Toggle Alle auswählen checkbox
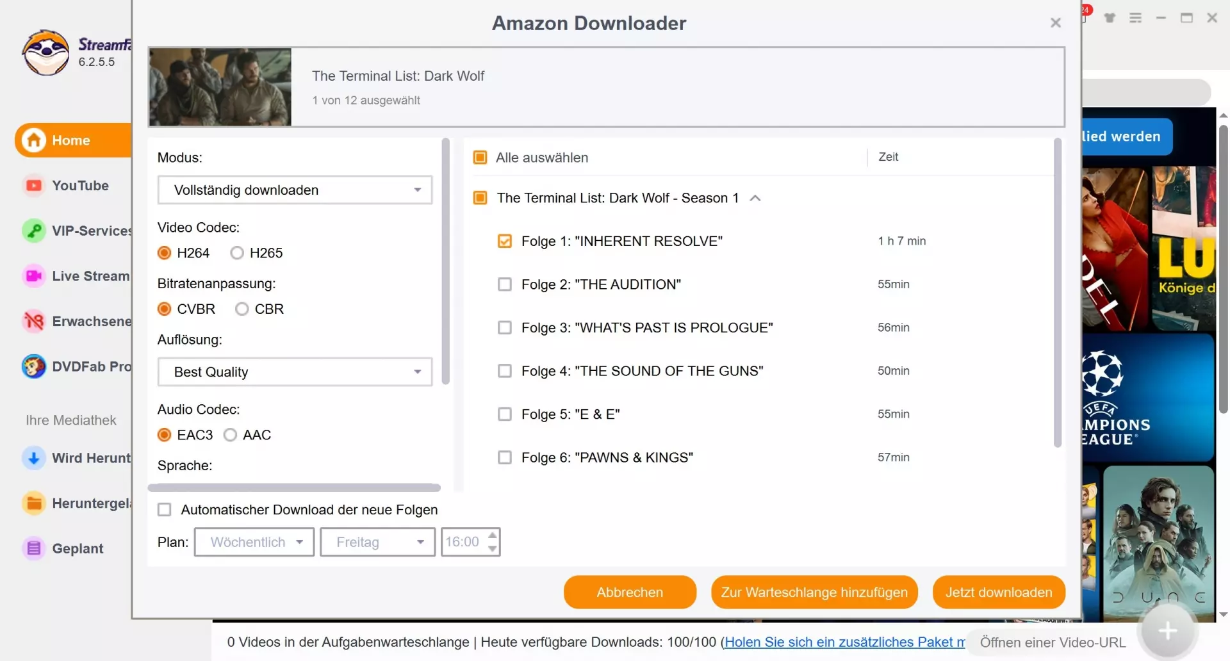This screenshot has height=661, width=1230. [480, 158]
